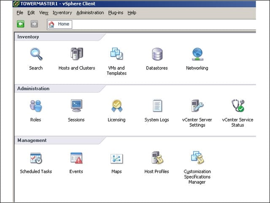Open Customization Specifications Manager icon
This screenshot has height=203, width=270.
197,158
